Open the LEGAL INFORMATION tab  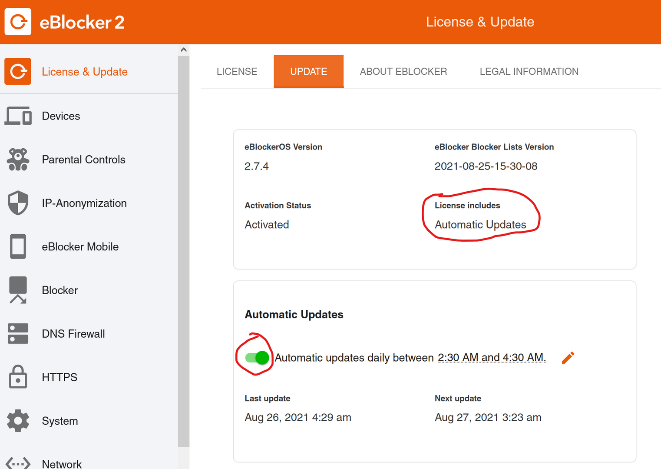(529, 71)
